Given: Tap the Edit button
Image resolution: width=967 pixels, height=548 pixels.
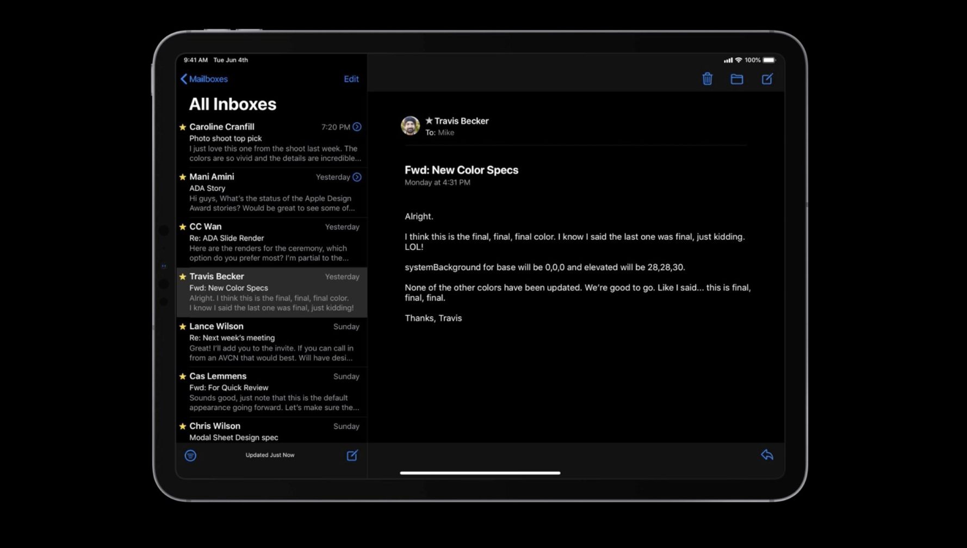Looking at the screenshot, I should coord(351,79).
